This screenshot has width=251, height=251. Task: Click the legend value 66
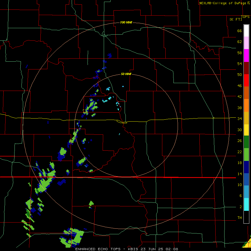[x=240, y=31]
